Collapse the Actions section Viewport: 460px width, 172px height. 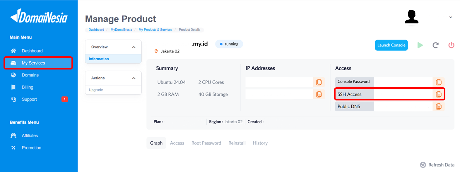134,78
